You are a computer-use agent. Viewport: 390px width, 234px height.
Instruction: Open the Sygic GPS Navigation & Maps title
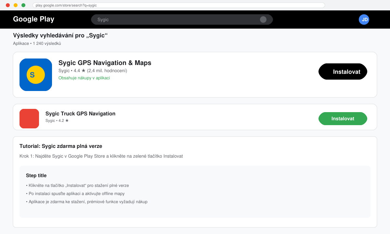(x=105, y=63)
